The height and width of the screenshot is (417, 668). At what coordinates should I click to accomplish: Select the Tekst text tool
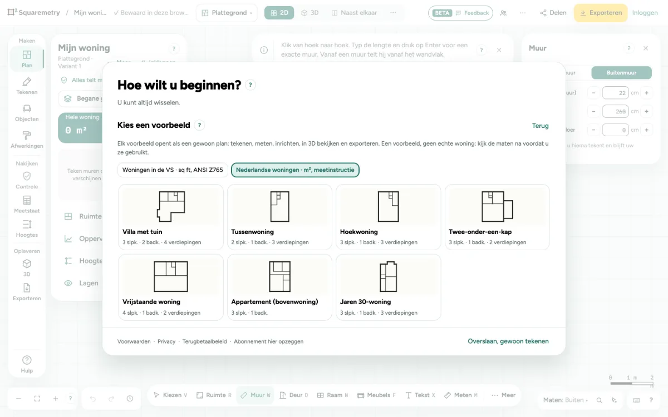pos(421,395)
